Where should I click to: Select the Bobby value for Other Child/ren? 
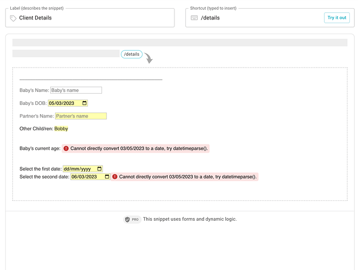click(x=61, y=129)
